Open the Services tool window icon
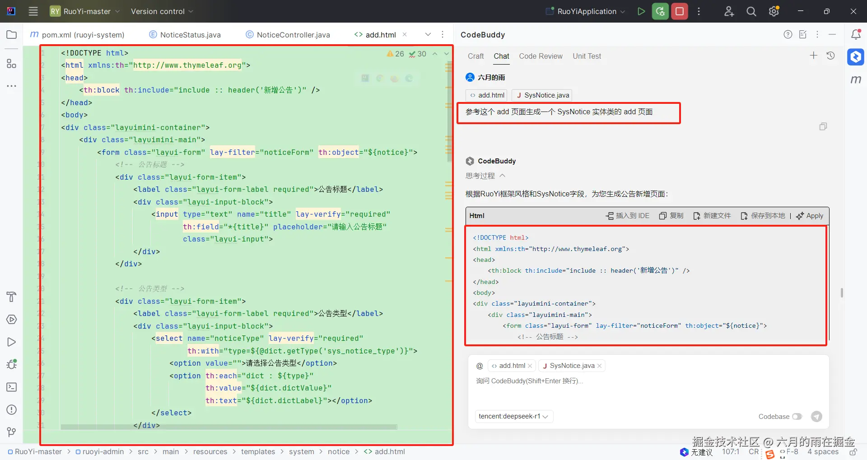 click(12, 319)
